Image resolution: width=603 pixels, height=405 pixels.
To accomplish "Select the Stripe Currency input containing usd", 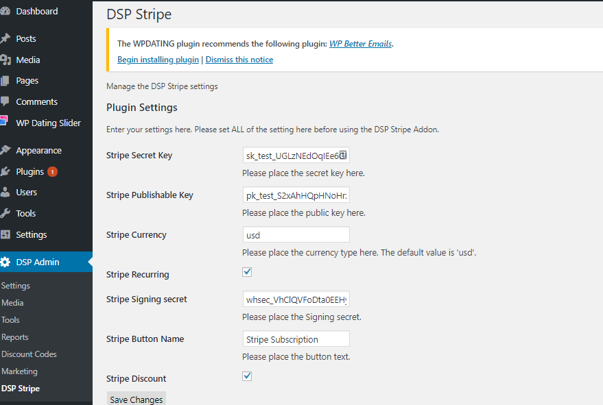I will [296, 235].
